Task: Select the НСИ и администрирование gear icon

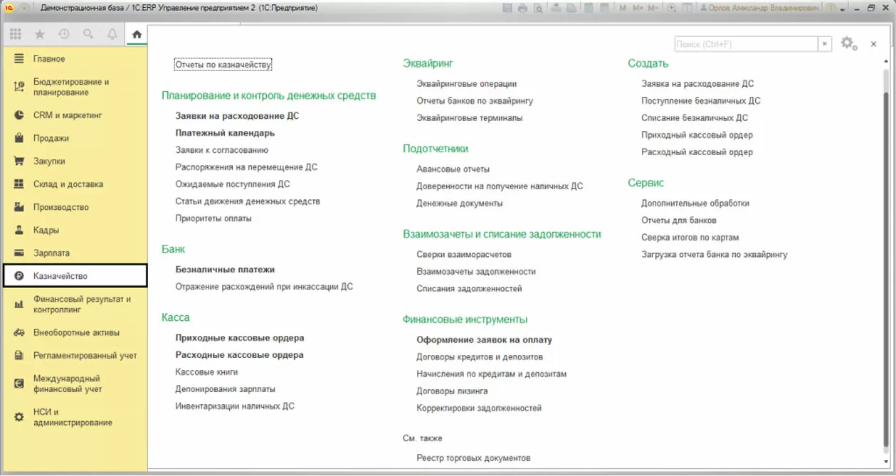Action: (19, 417)
